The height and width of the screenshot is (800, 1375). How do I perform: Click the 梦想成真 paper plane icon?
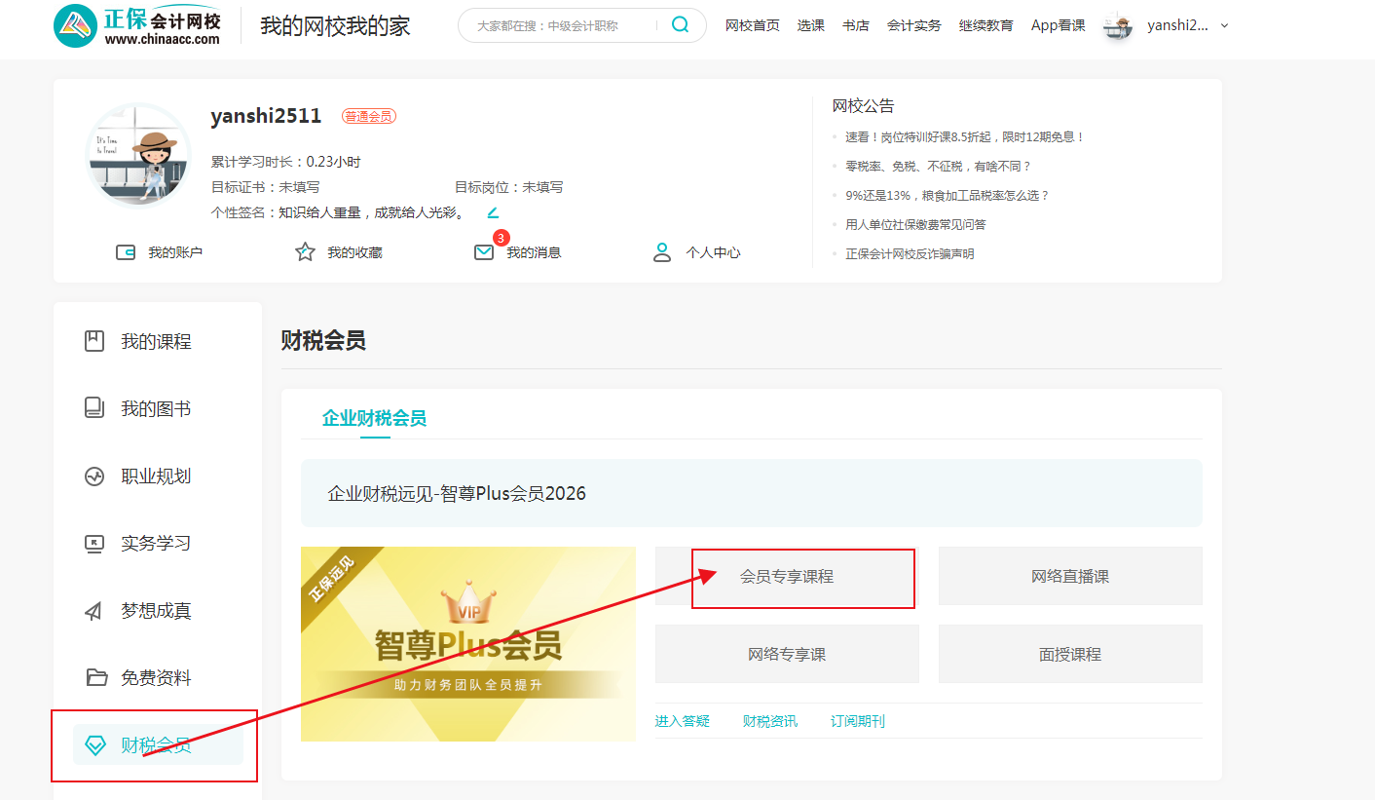[x=94, y=611]
